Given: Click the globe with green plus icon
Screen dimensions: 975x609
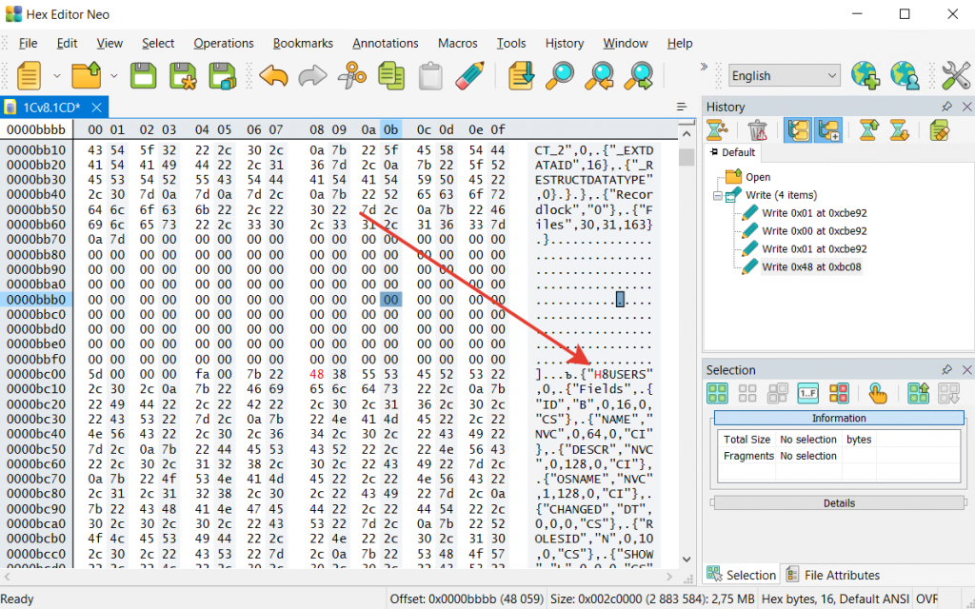Looking at the screenshot, I should [x=865, y=76].
